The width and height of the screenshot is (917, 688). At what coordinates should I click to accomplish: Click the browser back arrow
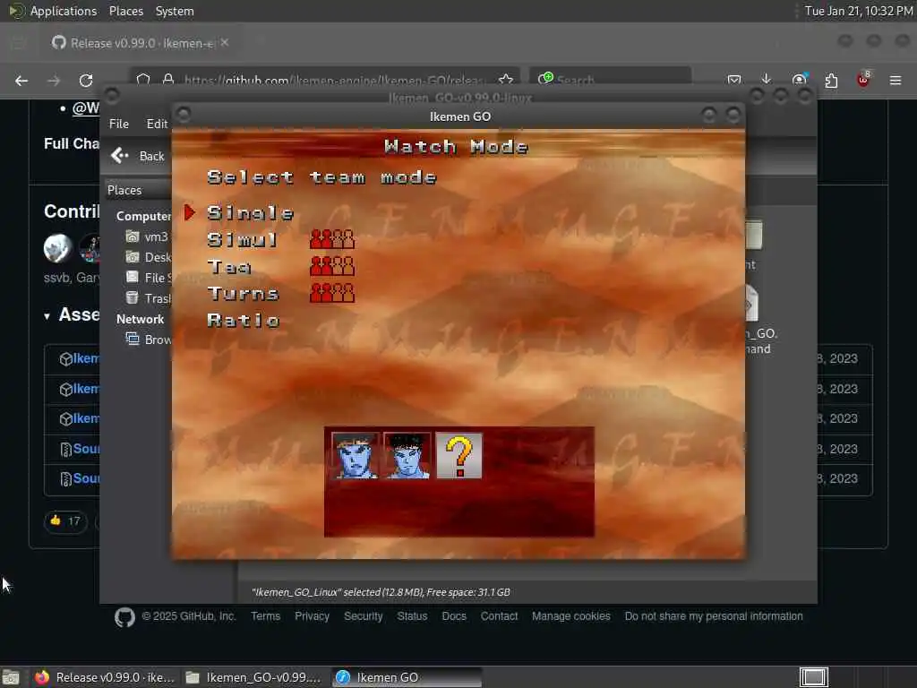coord(21,81)
